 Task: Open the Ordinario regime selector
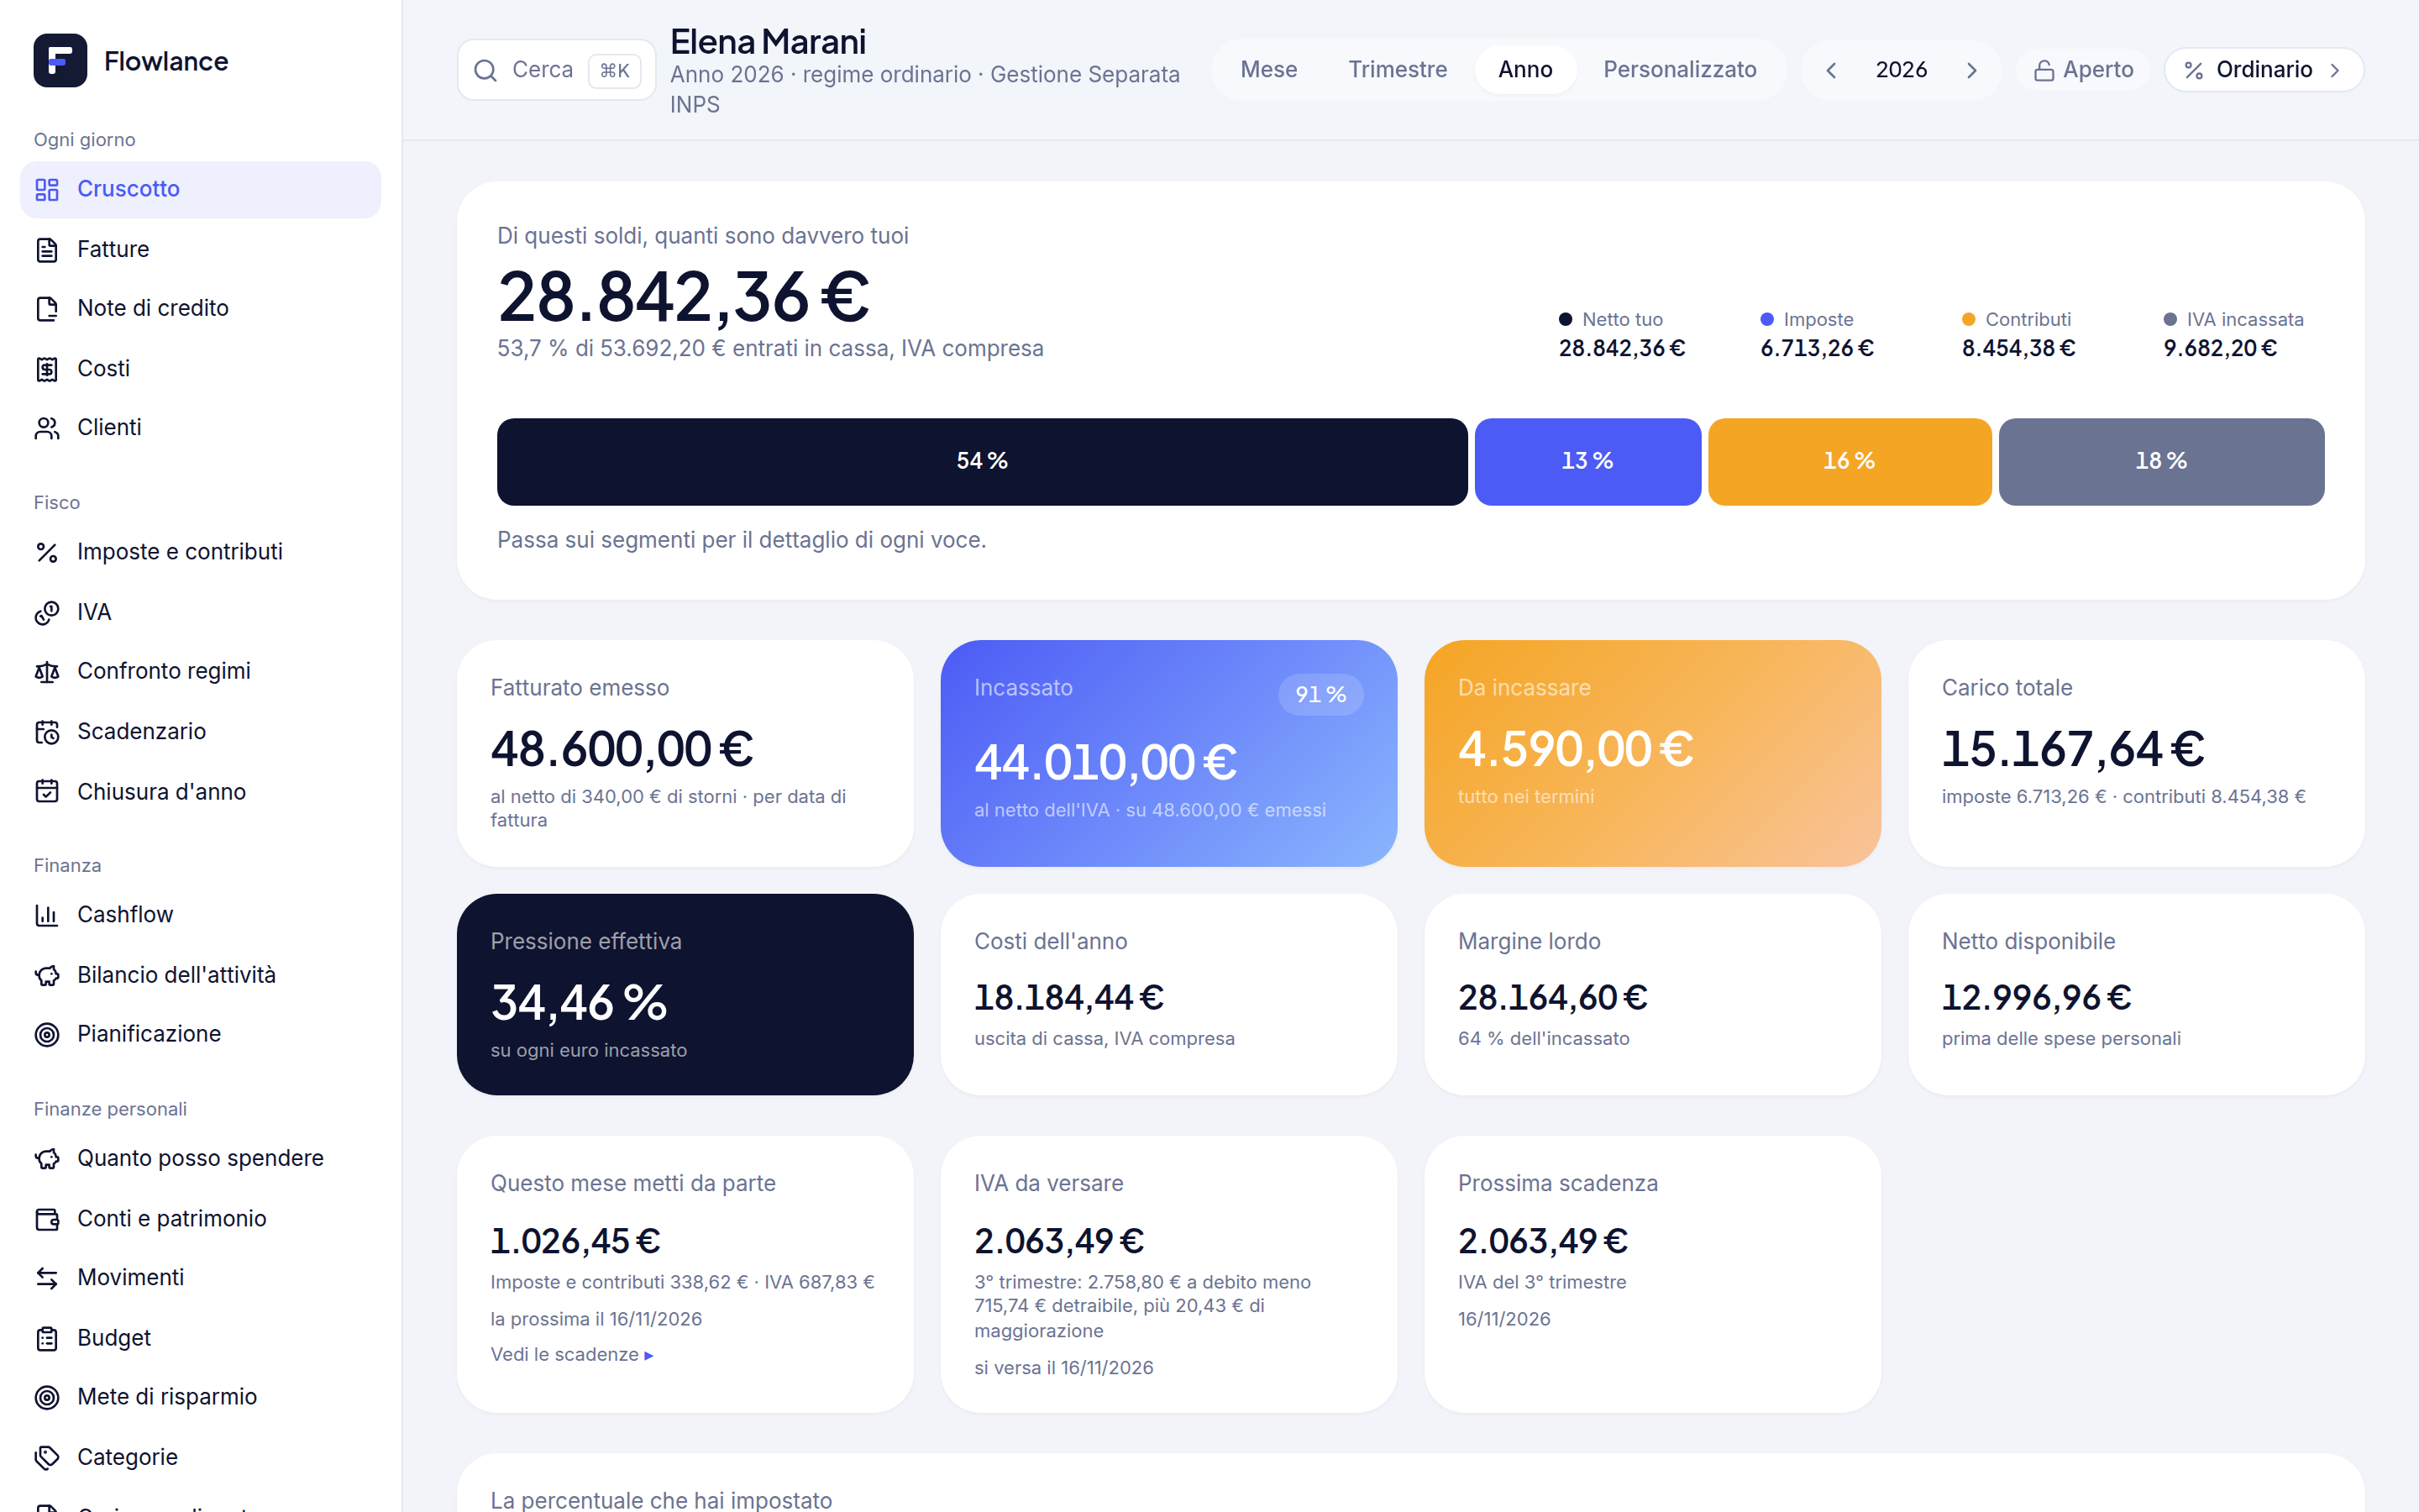click(x=2264, y=70)
